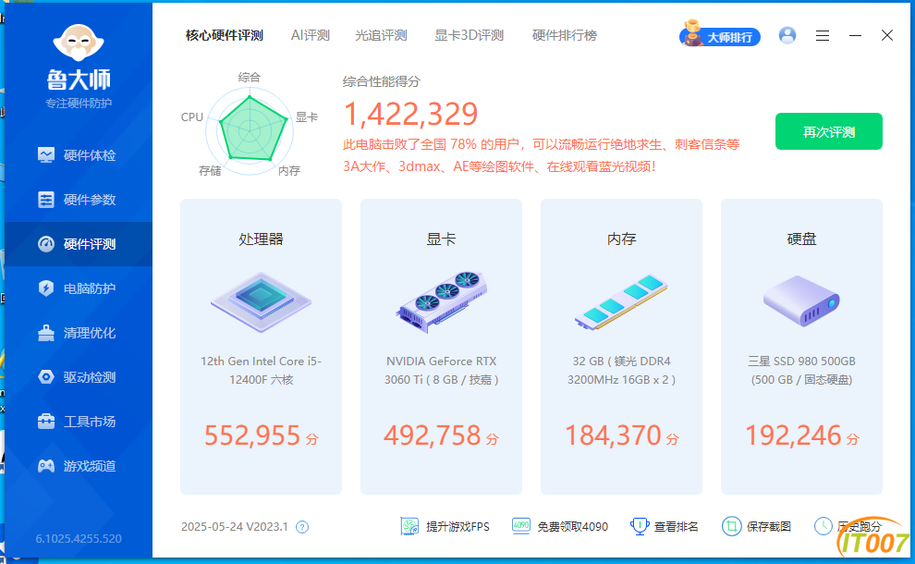Click the 显卡 card title
The width and height of the screenshot is (915, 564).
pyautogui.click(x=441, y=239)
